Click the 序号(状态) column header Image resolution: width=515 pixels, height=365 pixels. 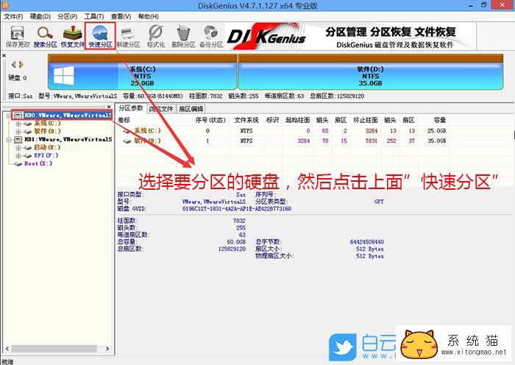[x=211, y=120]
